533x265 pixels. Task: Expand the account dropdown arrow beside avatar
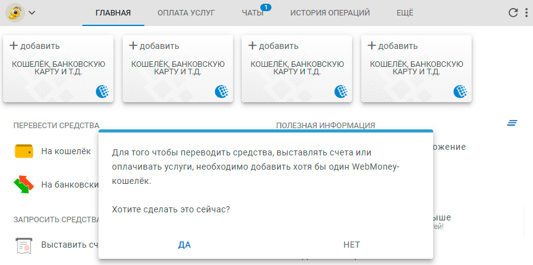coord(32,12)
